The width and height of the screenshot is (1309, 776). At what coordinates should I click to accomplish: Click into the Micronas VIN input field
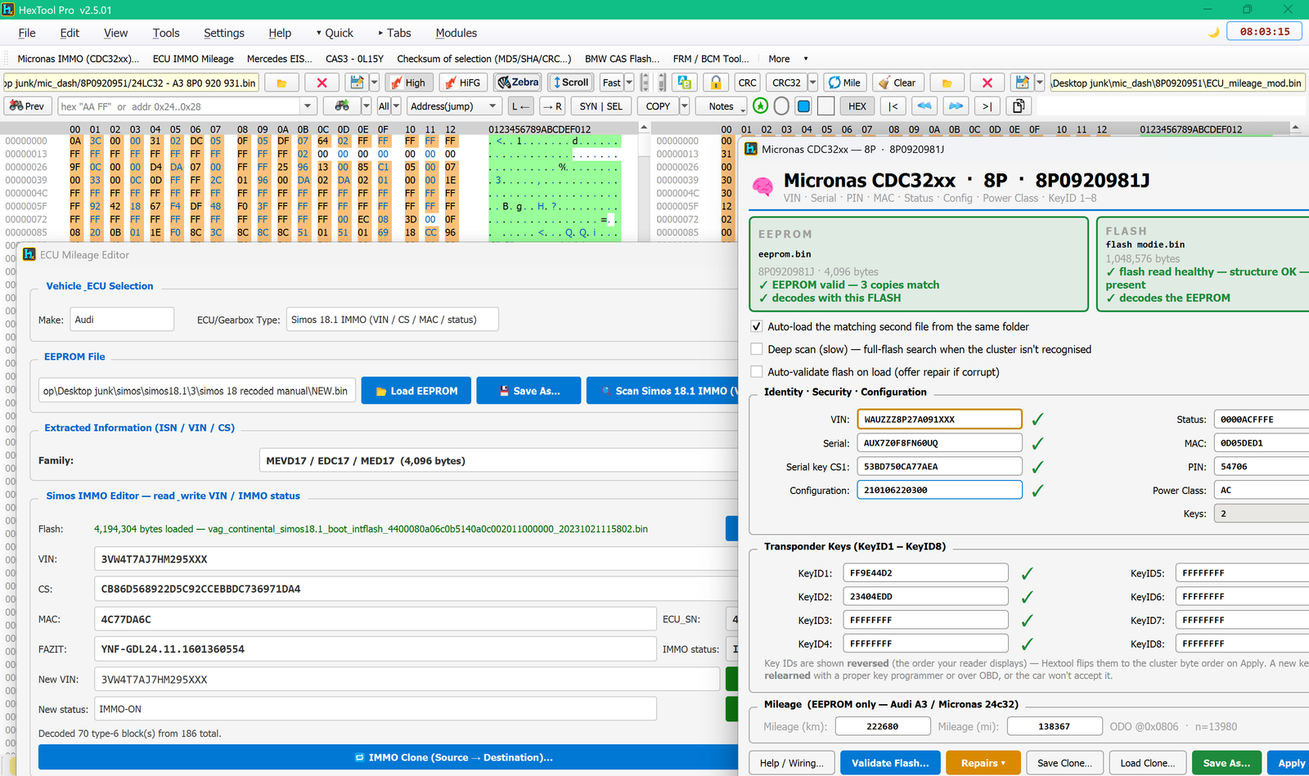(939, 419)
